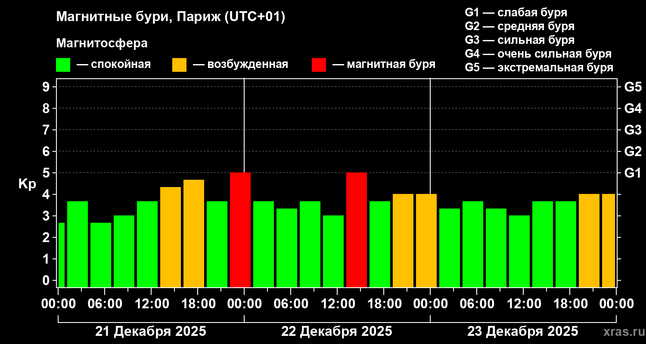
Task: Click the 12:00 time label for 23 December
Action: click(523, 304)
